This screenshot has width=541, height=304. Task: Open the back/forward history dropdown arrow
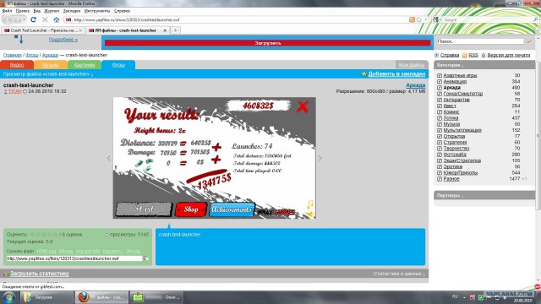[x=24, y=19]
